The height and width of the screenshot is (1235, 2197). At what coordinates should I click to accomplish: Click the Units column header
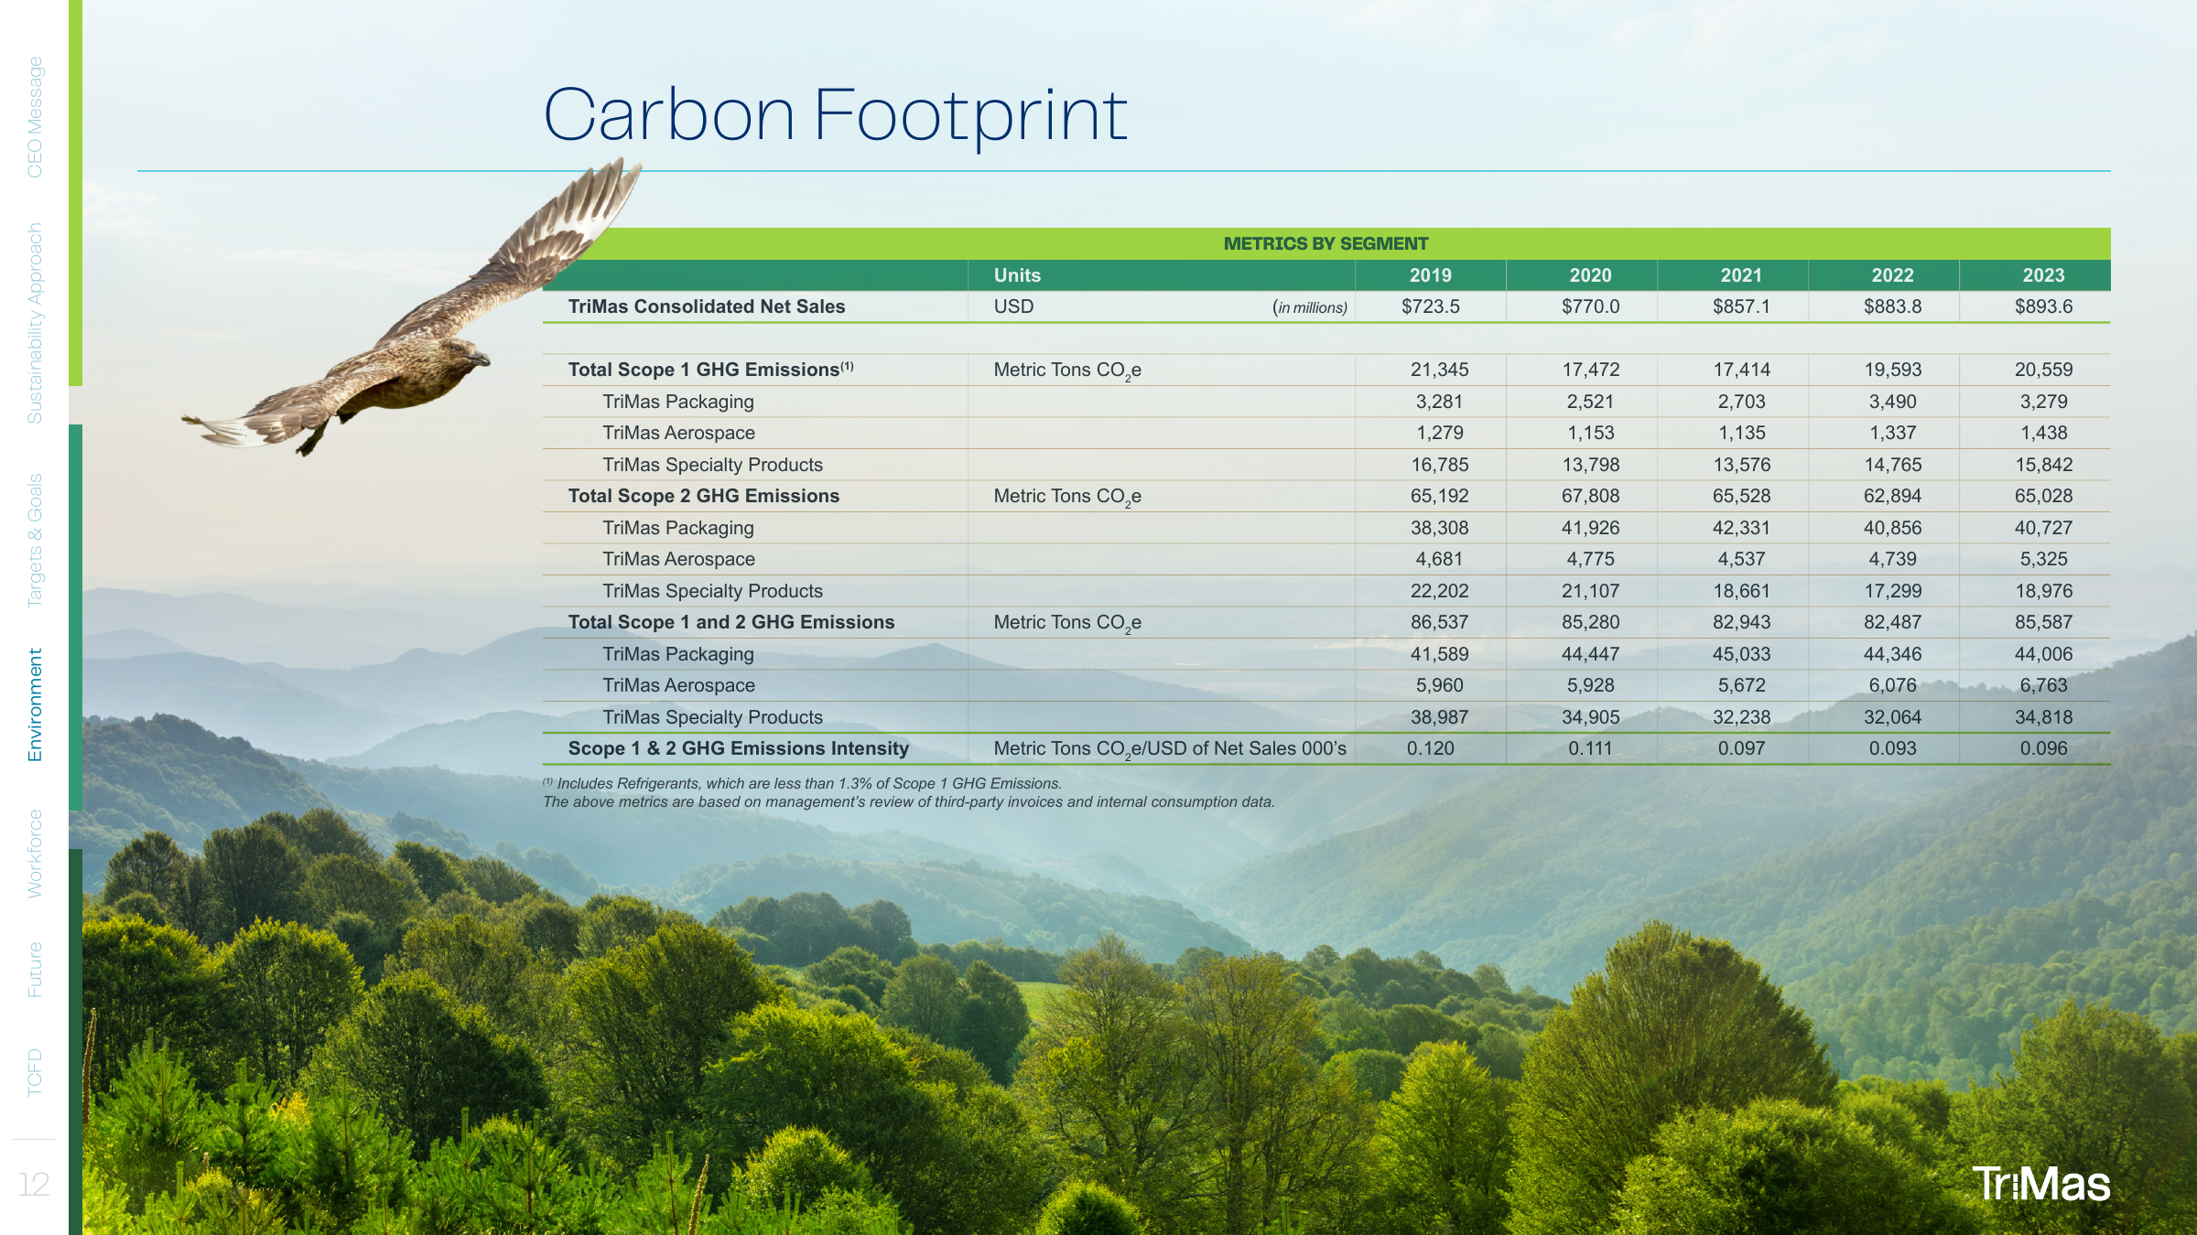tap(1017, 275)
